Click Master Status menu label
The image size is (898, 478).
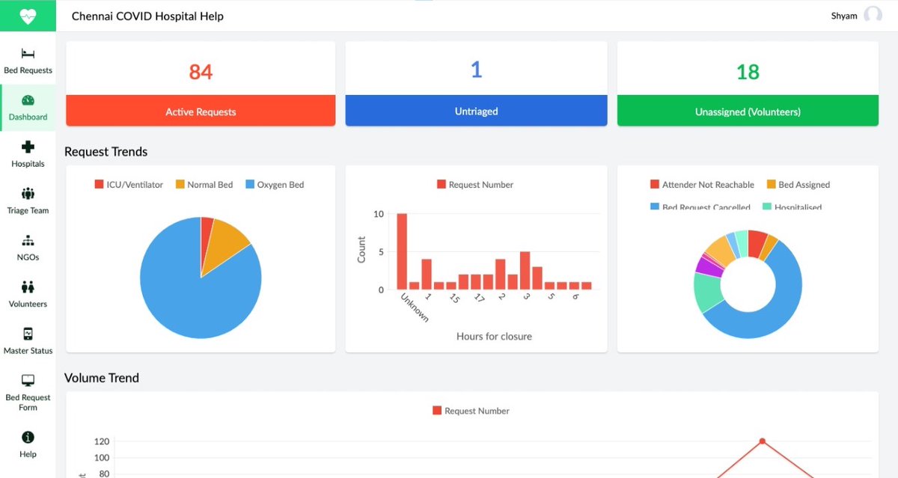28,351
